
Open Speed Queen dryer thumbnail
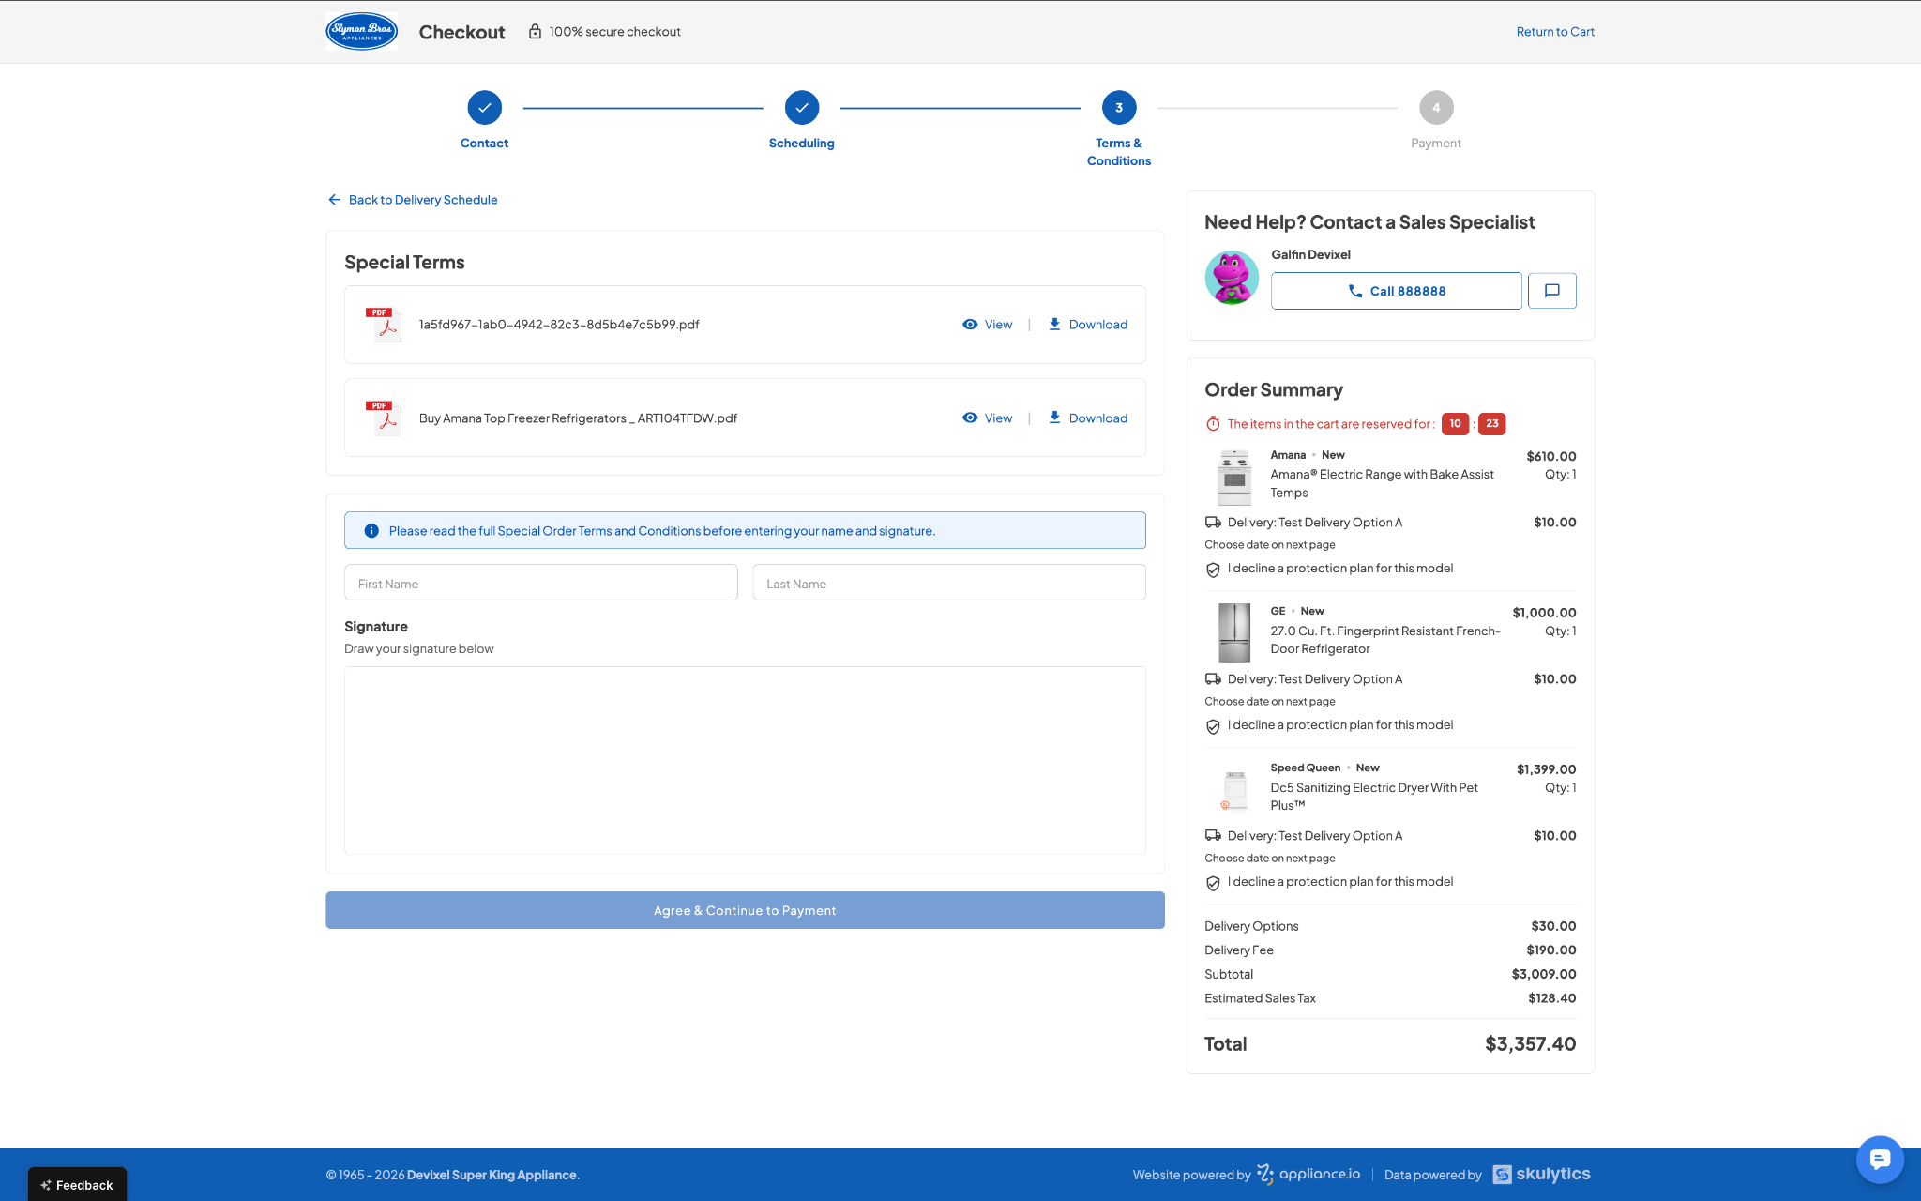(1234, 790)
